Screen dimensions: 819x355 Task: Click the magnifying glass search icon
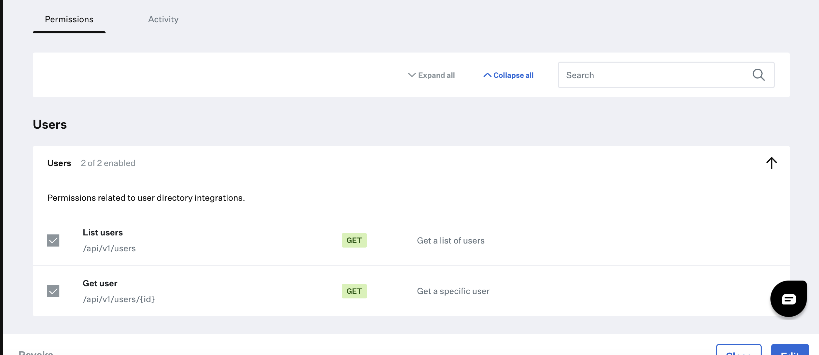758,75
